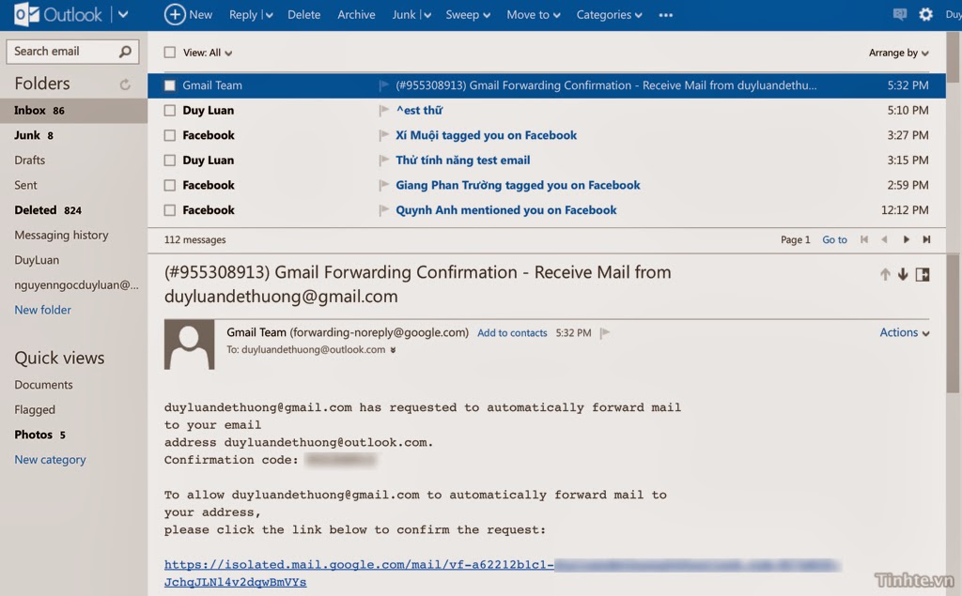Flag the Quynh Anh mentioned message
Viewport: 962px width, 596px height.
point(384,210)
